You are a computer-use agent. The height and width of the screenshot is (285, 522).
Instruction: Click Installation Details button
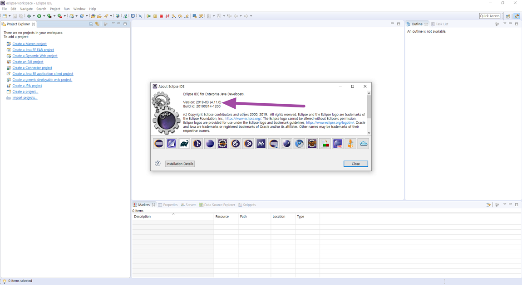180,164
